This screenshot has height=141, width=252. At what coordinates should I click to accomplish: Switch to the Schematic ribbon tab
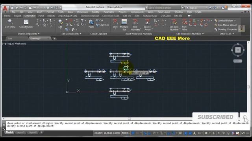click(x=30, y=16)
